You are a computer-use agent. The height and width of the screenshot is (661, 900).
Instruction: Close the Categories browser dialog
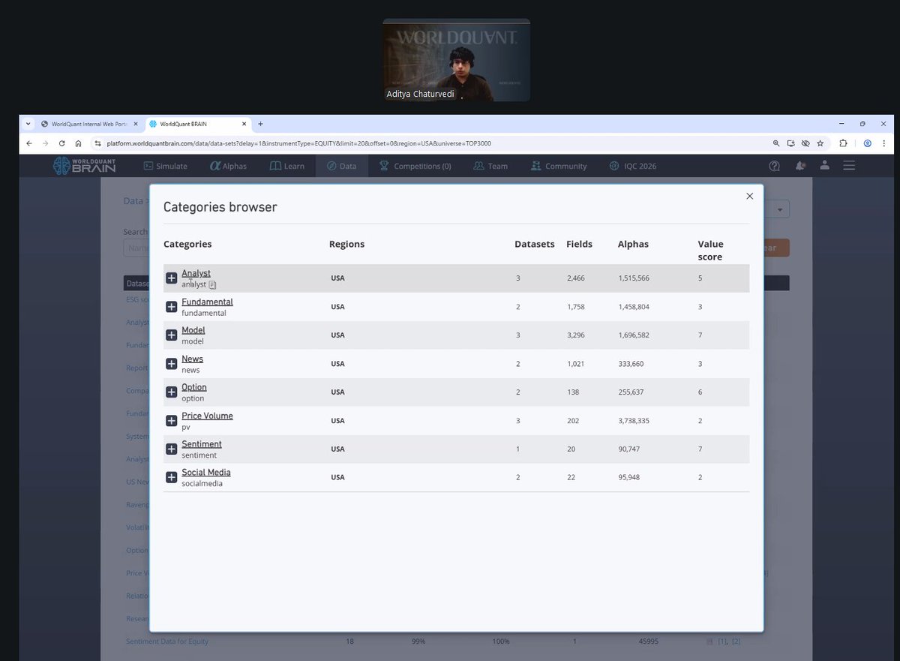[x=749, y=196]
